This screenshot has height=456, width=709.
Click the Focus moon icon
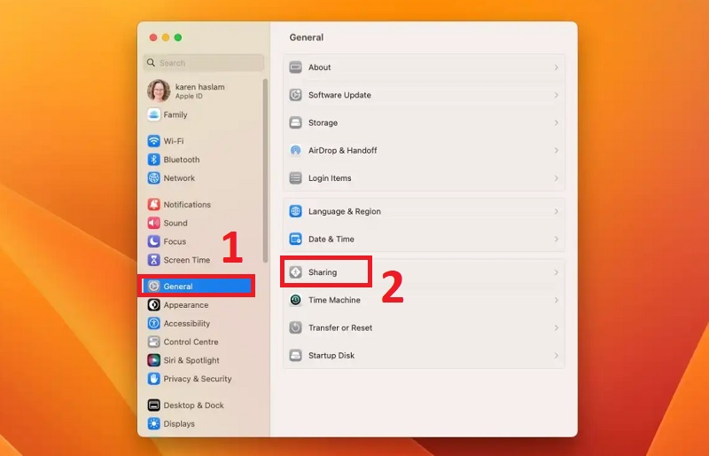tap(154, 241)
